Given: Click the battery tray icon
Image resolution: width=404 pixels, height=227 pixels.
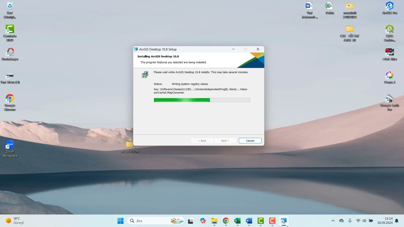Looking at the screenshot, I should pyautogui.click(x=371, y=221).
